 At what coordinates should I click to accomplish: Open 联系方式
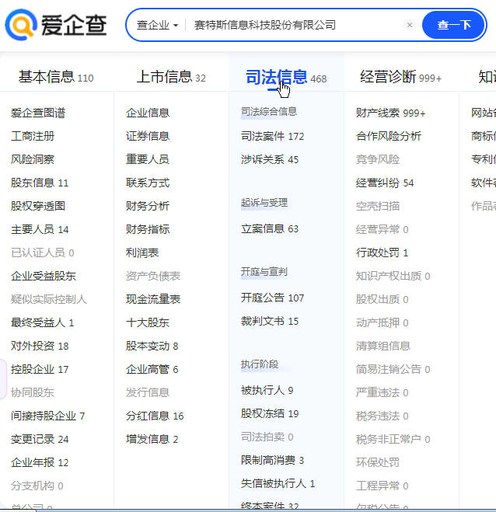148,183
